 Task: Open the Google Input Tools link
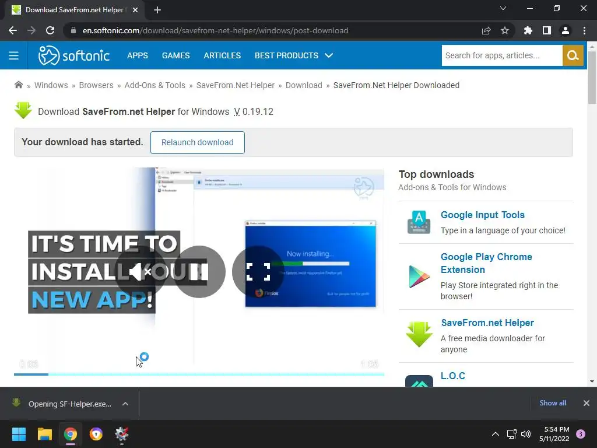482,215
